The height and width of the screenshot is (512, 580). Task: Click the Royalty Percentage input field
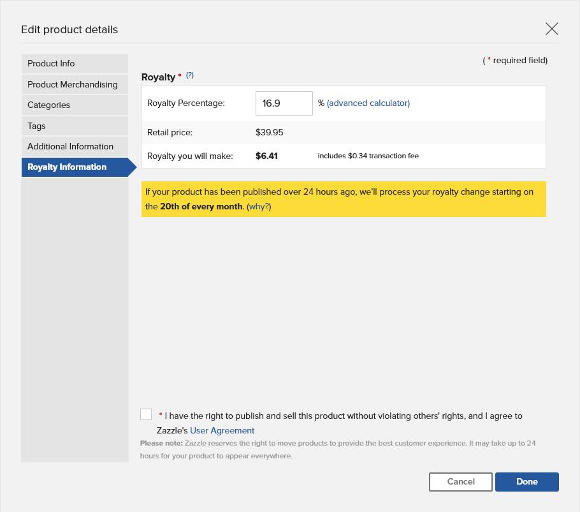tap(284, 103)
